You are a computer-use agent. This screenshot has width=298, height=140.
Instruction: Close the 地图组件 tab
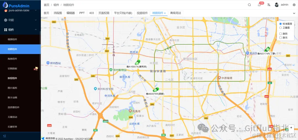[165, 13]
